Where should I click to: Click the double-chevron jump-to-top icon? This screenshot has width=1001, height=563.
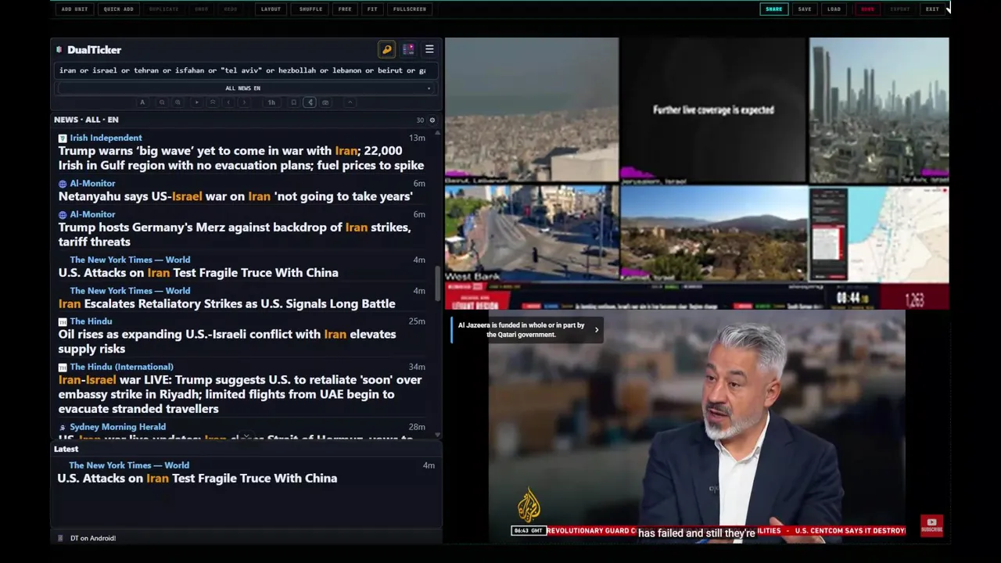coord(213,102)
